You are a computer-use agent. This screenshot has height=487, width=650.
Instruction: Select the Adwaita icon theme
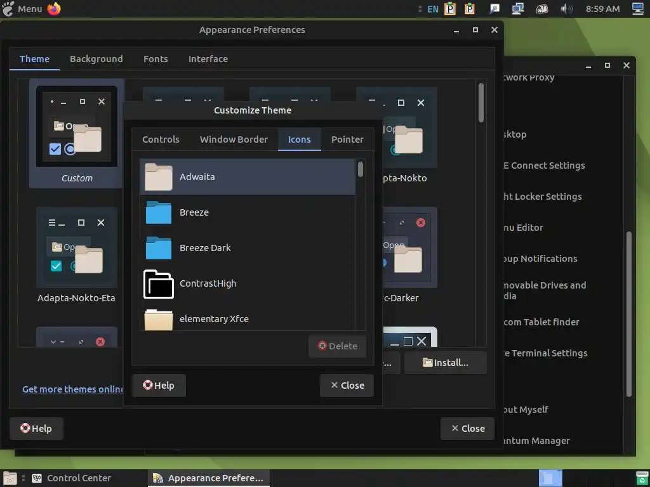(248, 177)
